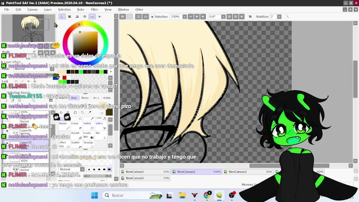Switch to the NewCanvas3 tab
The height and width of the screenshot is (202, 359).
coord(248,172)
